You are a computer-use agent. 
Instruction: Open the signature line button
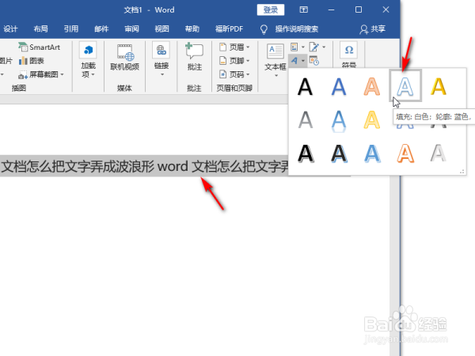point(313,47)
